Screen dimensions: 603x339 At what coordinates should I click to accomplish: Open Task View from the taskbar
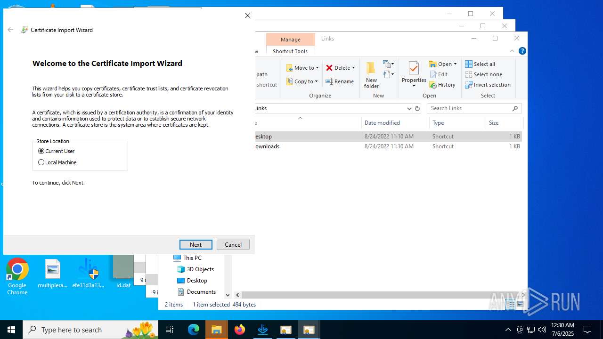tap(170, 330)
